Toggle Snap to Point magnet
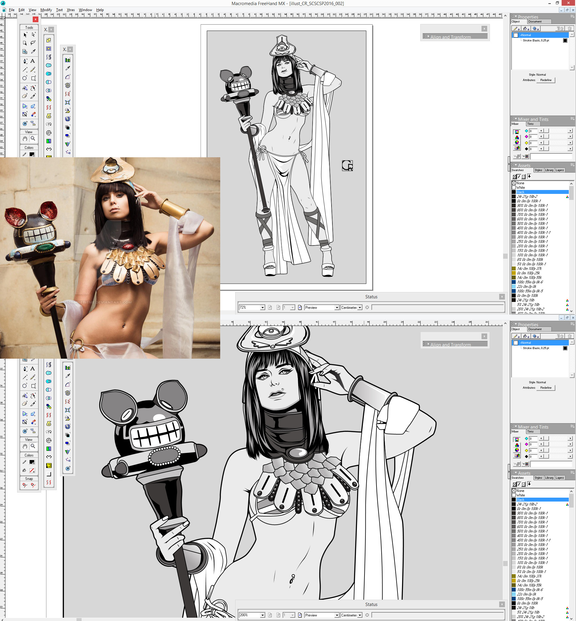The height and width of the screenshot is (621, 576). pyautogui.click(x=25, y=485)
